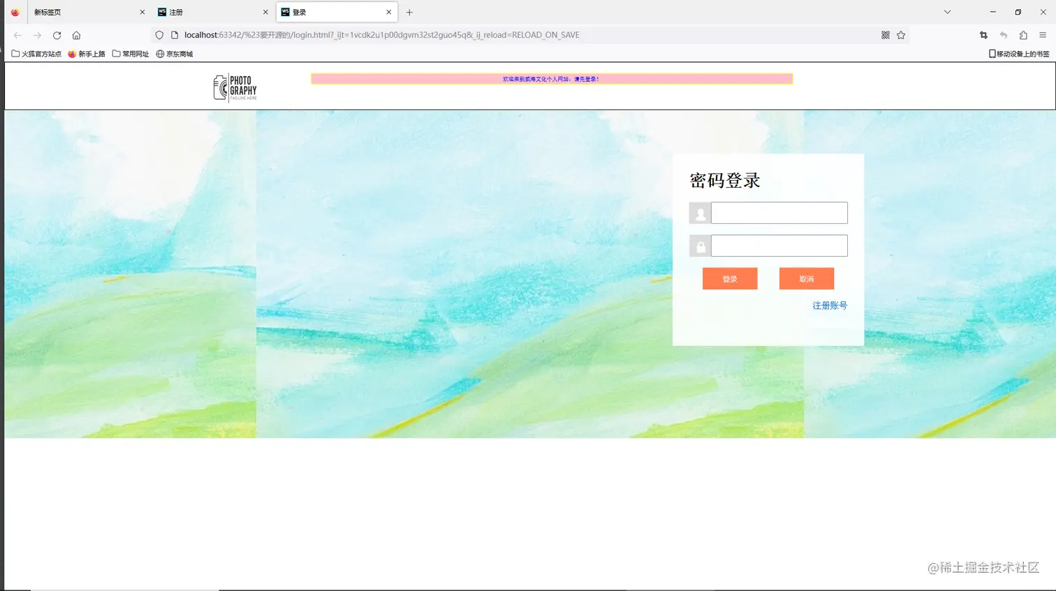This screenshot has width=1056, height=591.
Task: Open the 常用网址 bookmark folder
Action: (x=131, y=54)
